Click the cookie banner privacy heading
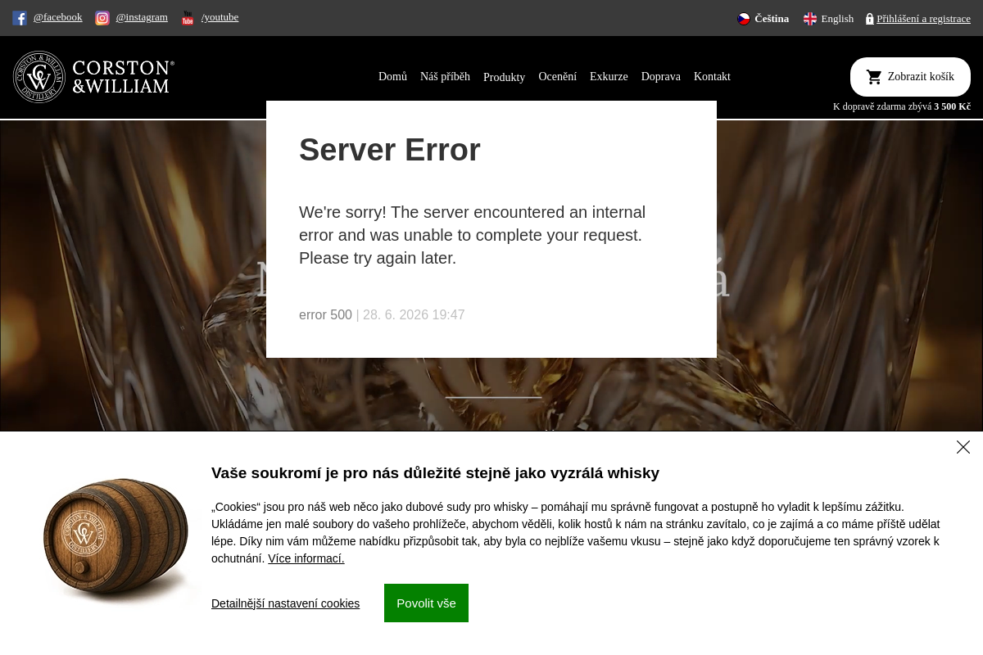 tap(435, 473)
